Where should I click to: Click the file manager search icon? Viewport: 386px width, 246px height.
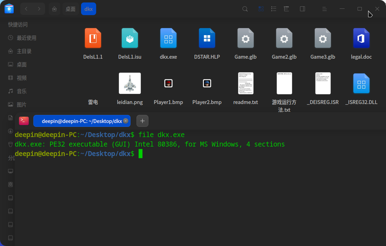pos(245,9)
